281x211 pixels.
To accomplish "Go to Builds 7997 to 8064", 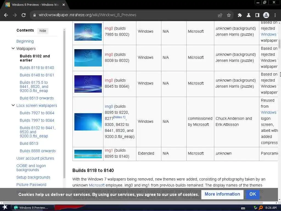I will coord(37,120).
